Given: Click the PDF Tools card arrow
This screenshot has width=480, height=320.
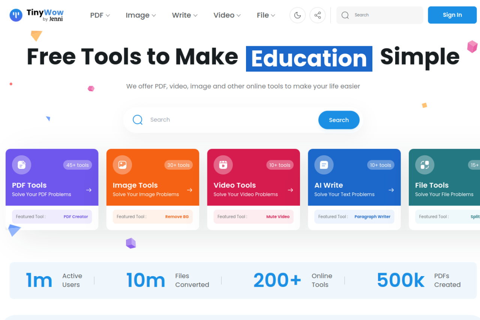Looking at the screenshot, I should point(89,190).
